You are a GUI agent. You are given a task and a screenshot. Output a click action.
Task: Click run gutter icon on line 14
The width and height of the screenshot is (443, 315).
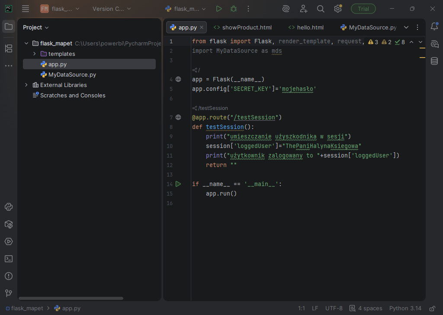pyautogui.click(x=178, y=184)
